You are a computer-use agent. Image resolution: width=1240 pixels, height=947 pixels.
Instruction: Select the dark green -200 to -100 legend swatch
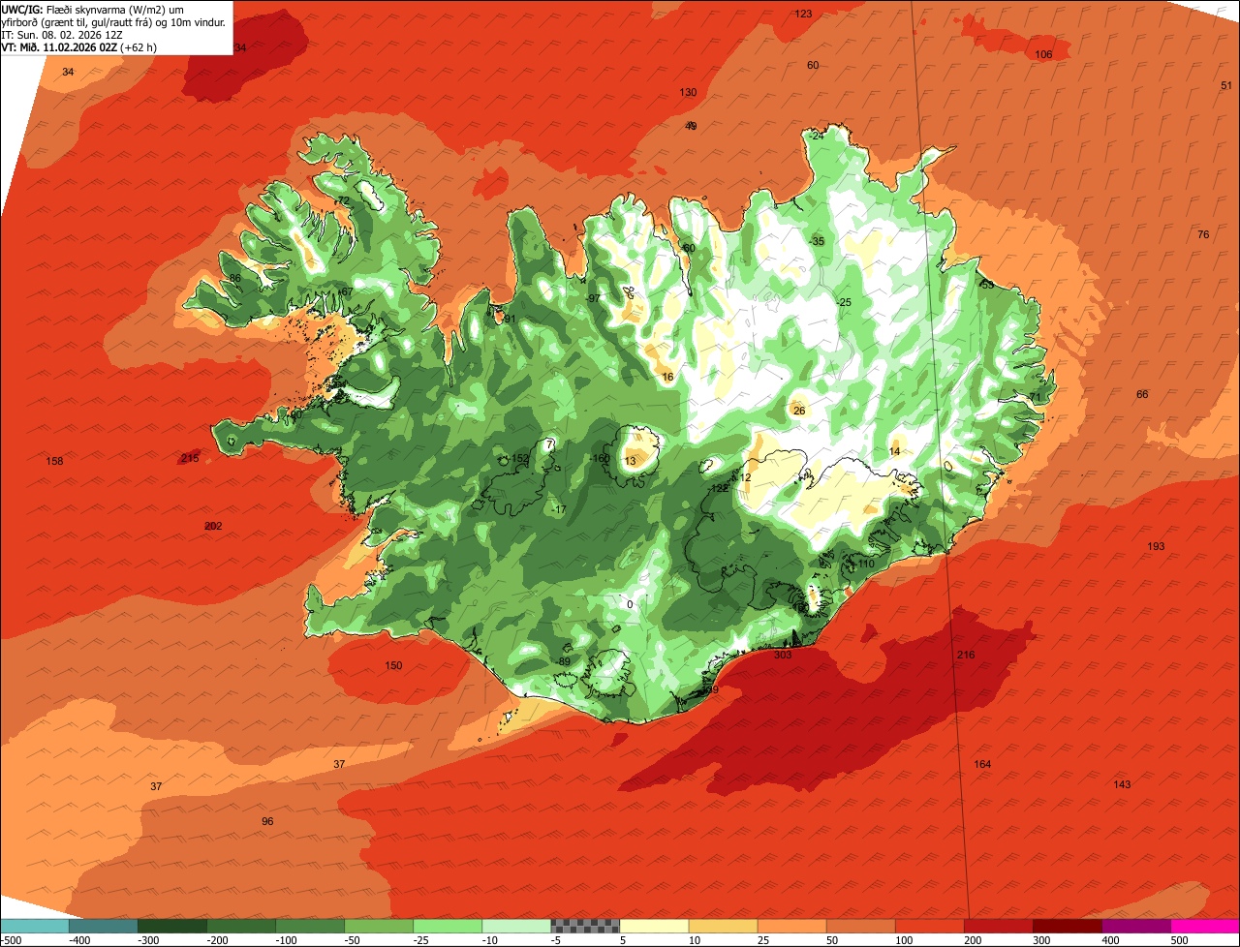pyautogui.click(x=241, y=926)
